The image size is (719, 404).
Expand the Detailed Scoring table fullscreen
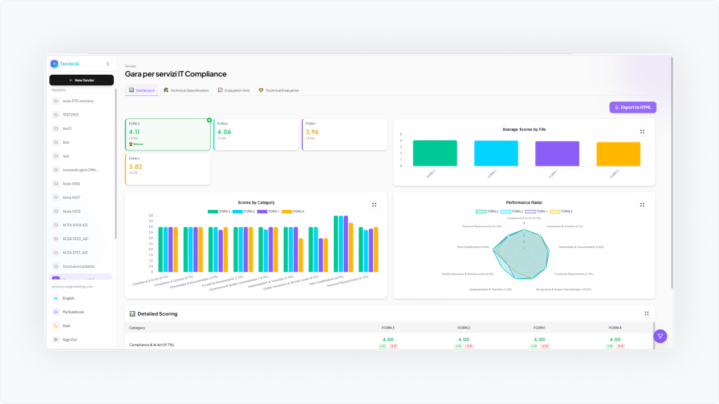tap(647, 314)
